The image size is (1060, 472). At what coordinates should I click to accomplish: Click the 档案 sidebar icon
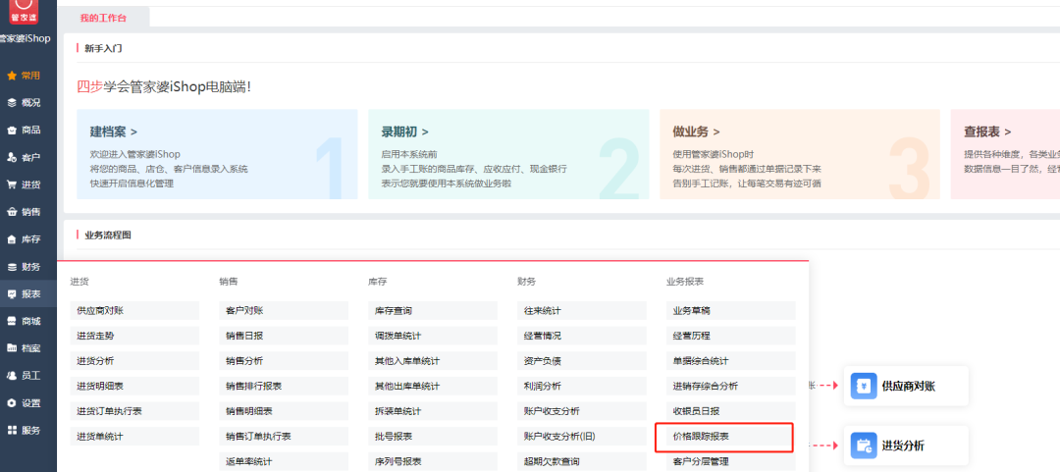click(12, 348)
